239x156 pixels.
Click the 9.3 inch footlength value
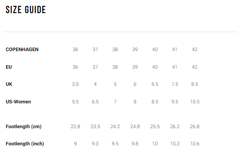pyautogui.click(x=95, y=144)
